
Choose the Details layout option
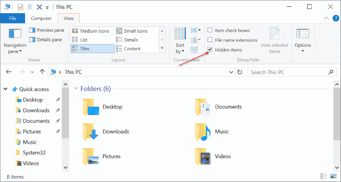131,40
